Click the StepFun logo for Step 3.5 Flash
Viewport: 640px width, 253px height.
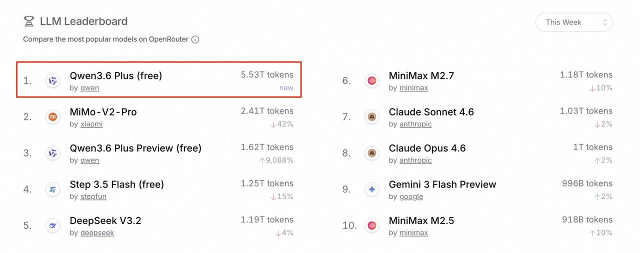(x=52, y=189)
